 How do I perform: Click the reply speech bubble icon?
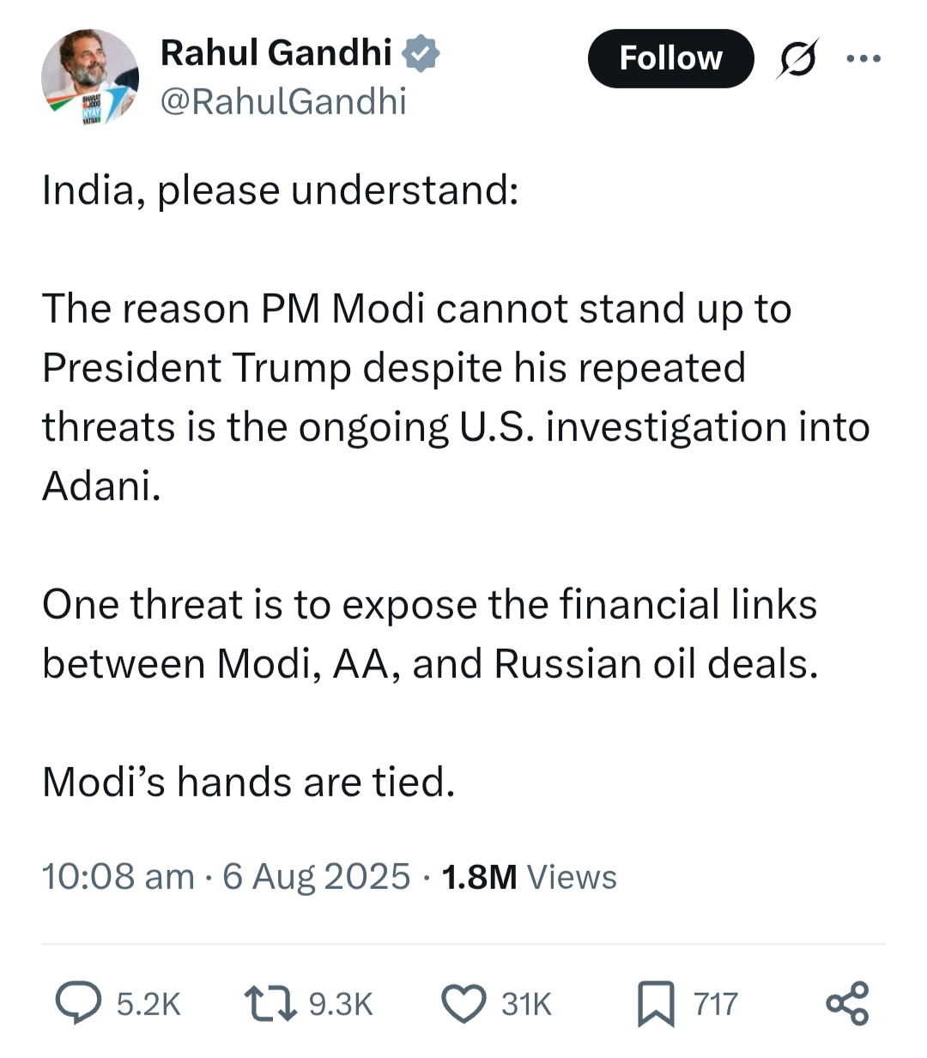pyautogui.click(x=77, y=1003)
